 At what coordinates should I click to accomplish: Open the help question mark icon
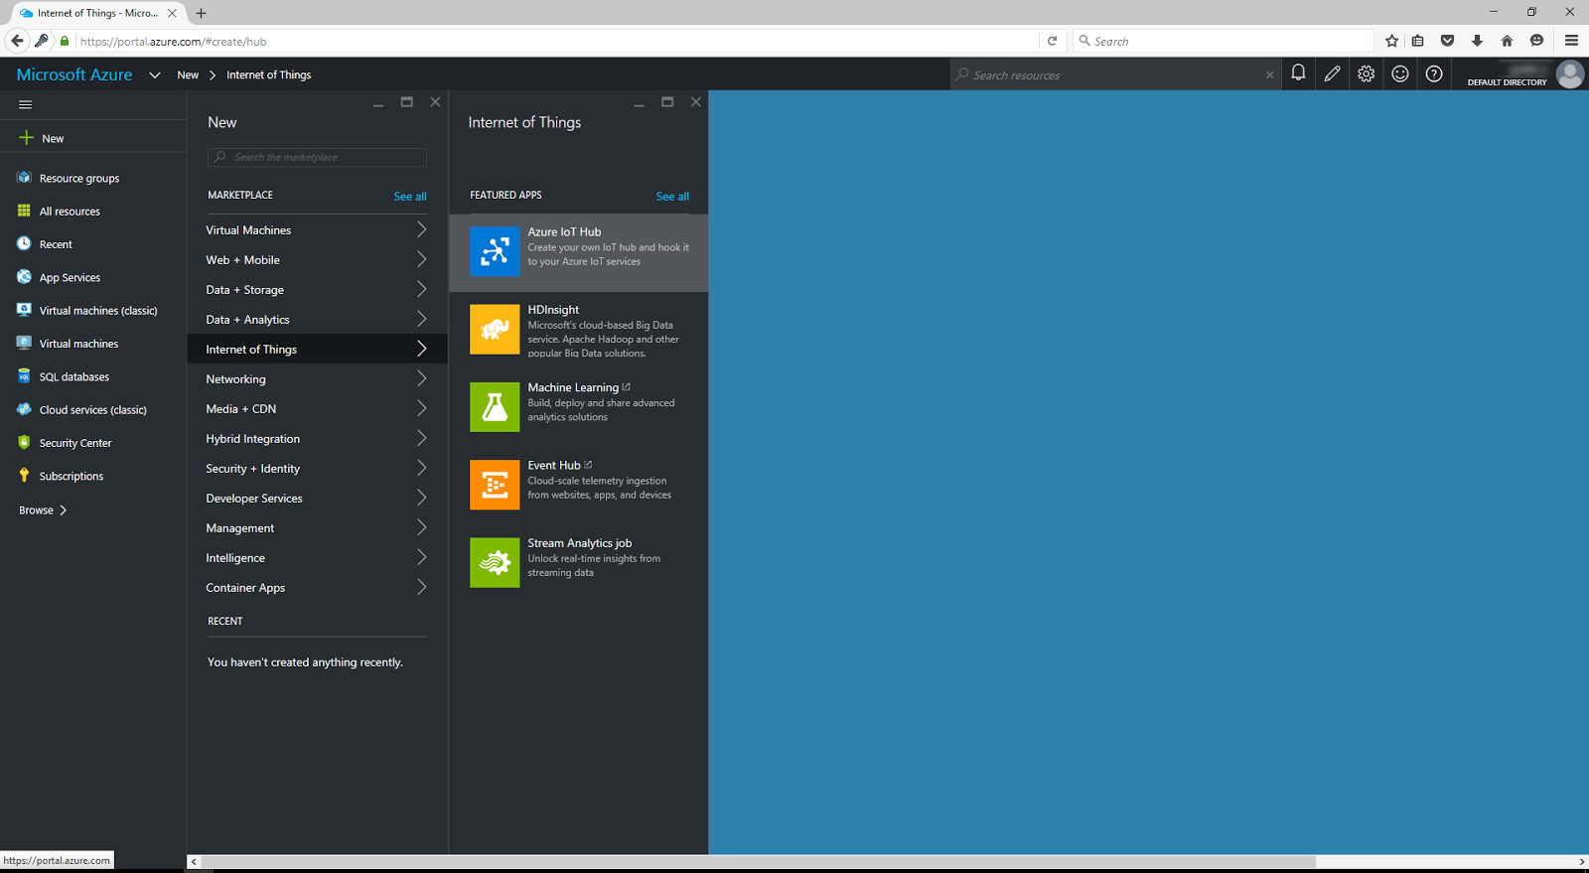pos(1434,73)
